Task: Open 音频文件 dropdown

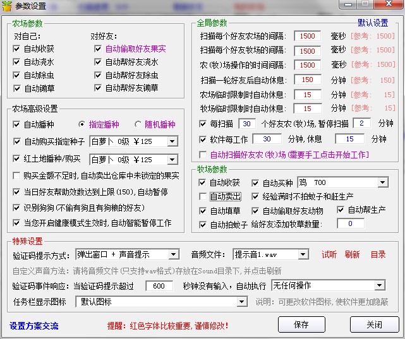Action: click(x=303, y=255)
